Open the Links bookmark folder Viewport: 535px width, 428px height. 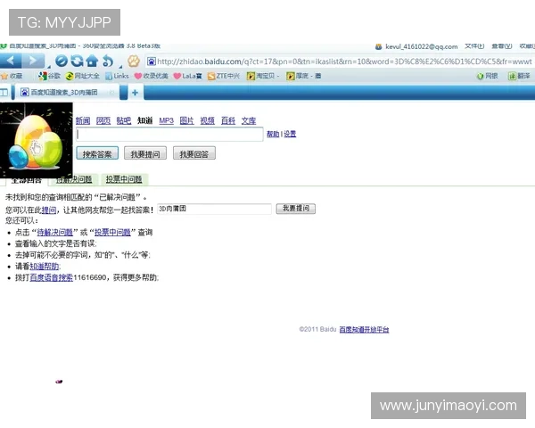click(117, 76)
